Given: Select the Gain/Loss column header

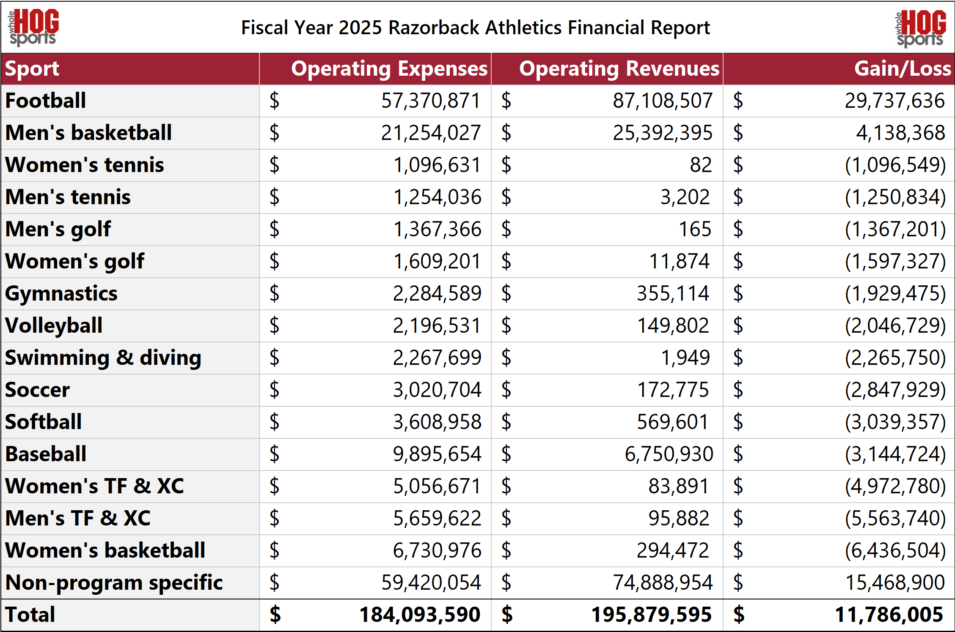Looking at the screenshot, I should pos(903,68).
